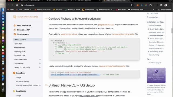Open the Notifee promo banner
173x97 pixels.
coord(156,75)
